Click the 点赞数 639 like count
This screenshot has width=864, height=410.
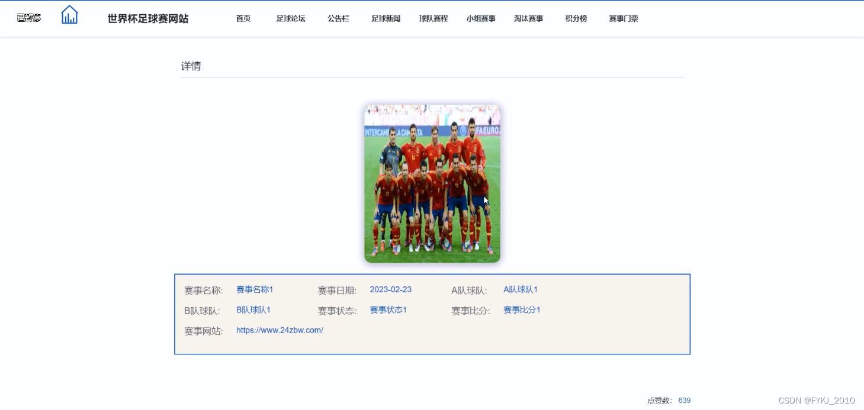tap(669, 401)
